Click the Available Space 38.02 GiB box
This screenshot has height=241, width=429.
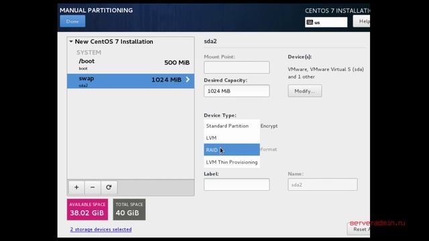pos(88,210)
